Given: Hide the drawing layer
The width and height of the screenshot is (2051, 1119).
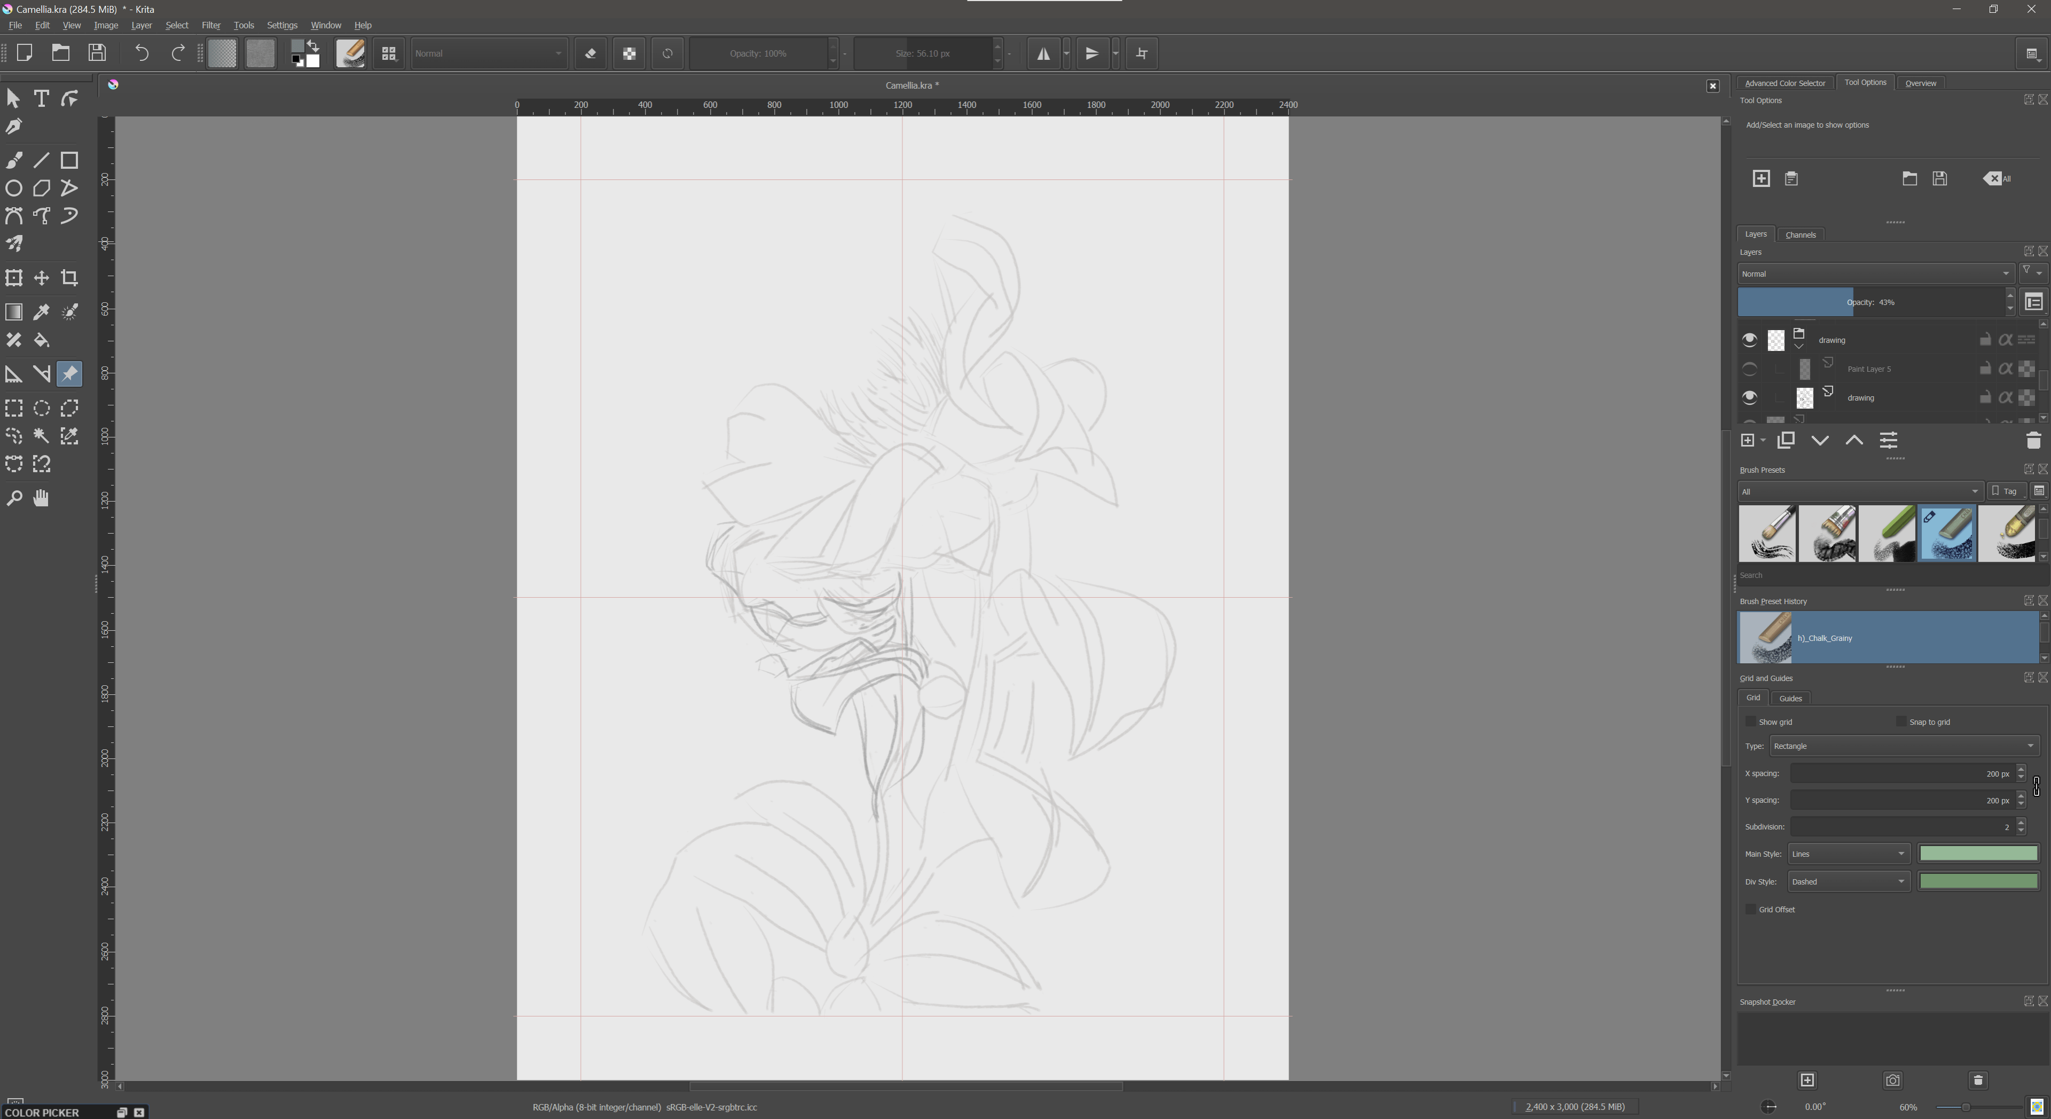Looking at the screenshot, I should click(1749, 340).
